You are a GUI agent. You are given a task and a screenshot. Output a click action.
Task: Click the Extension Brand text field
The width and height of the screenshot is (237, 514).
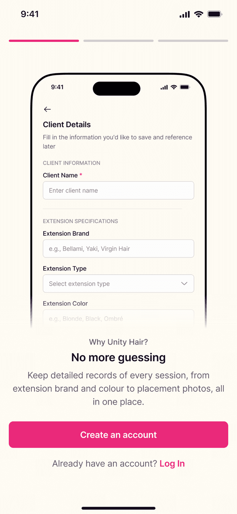118,249
